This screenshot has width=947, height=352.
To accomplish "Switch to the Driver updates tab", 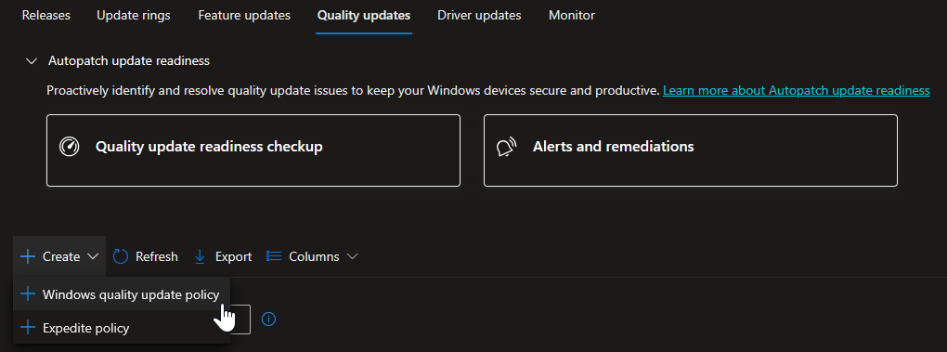I will point(480,16).
